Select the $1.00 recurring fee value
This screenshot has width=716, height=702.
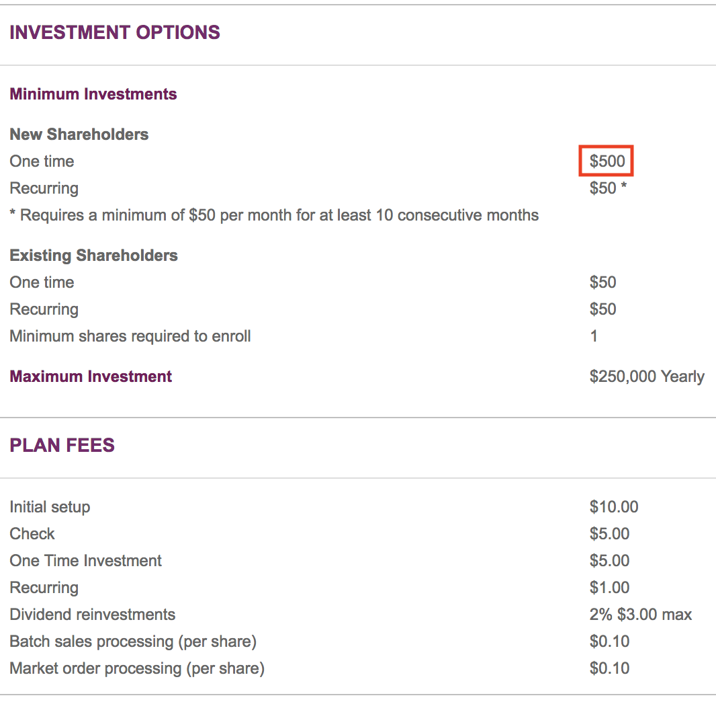point(609,587)
